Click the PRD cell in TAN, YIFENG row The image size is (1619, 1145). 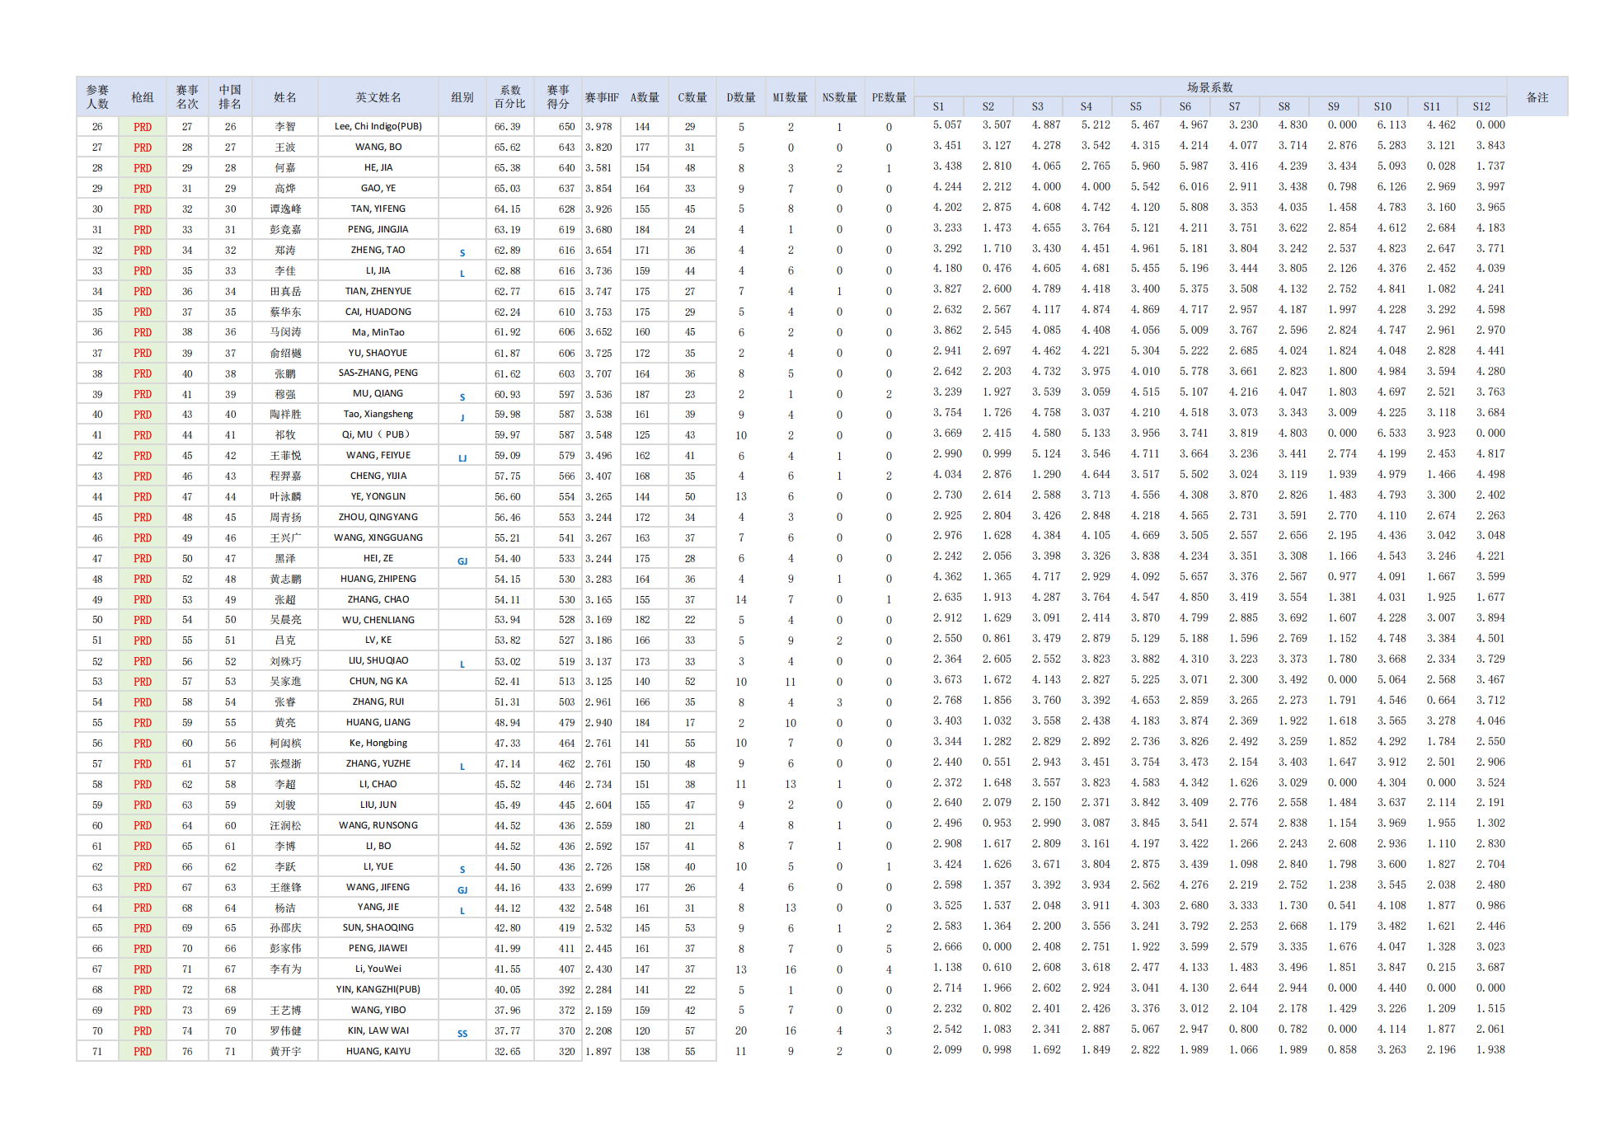click(x=143, y=209)
